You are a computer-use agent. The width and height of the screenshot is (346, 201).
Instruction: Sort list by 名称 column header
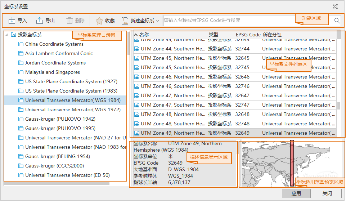click(x=144, y=35)
